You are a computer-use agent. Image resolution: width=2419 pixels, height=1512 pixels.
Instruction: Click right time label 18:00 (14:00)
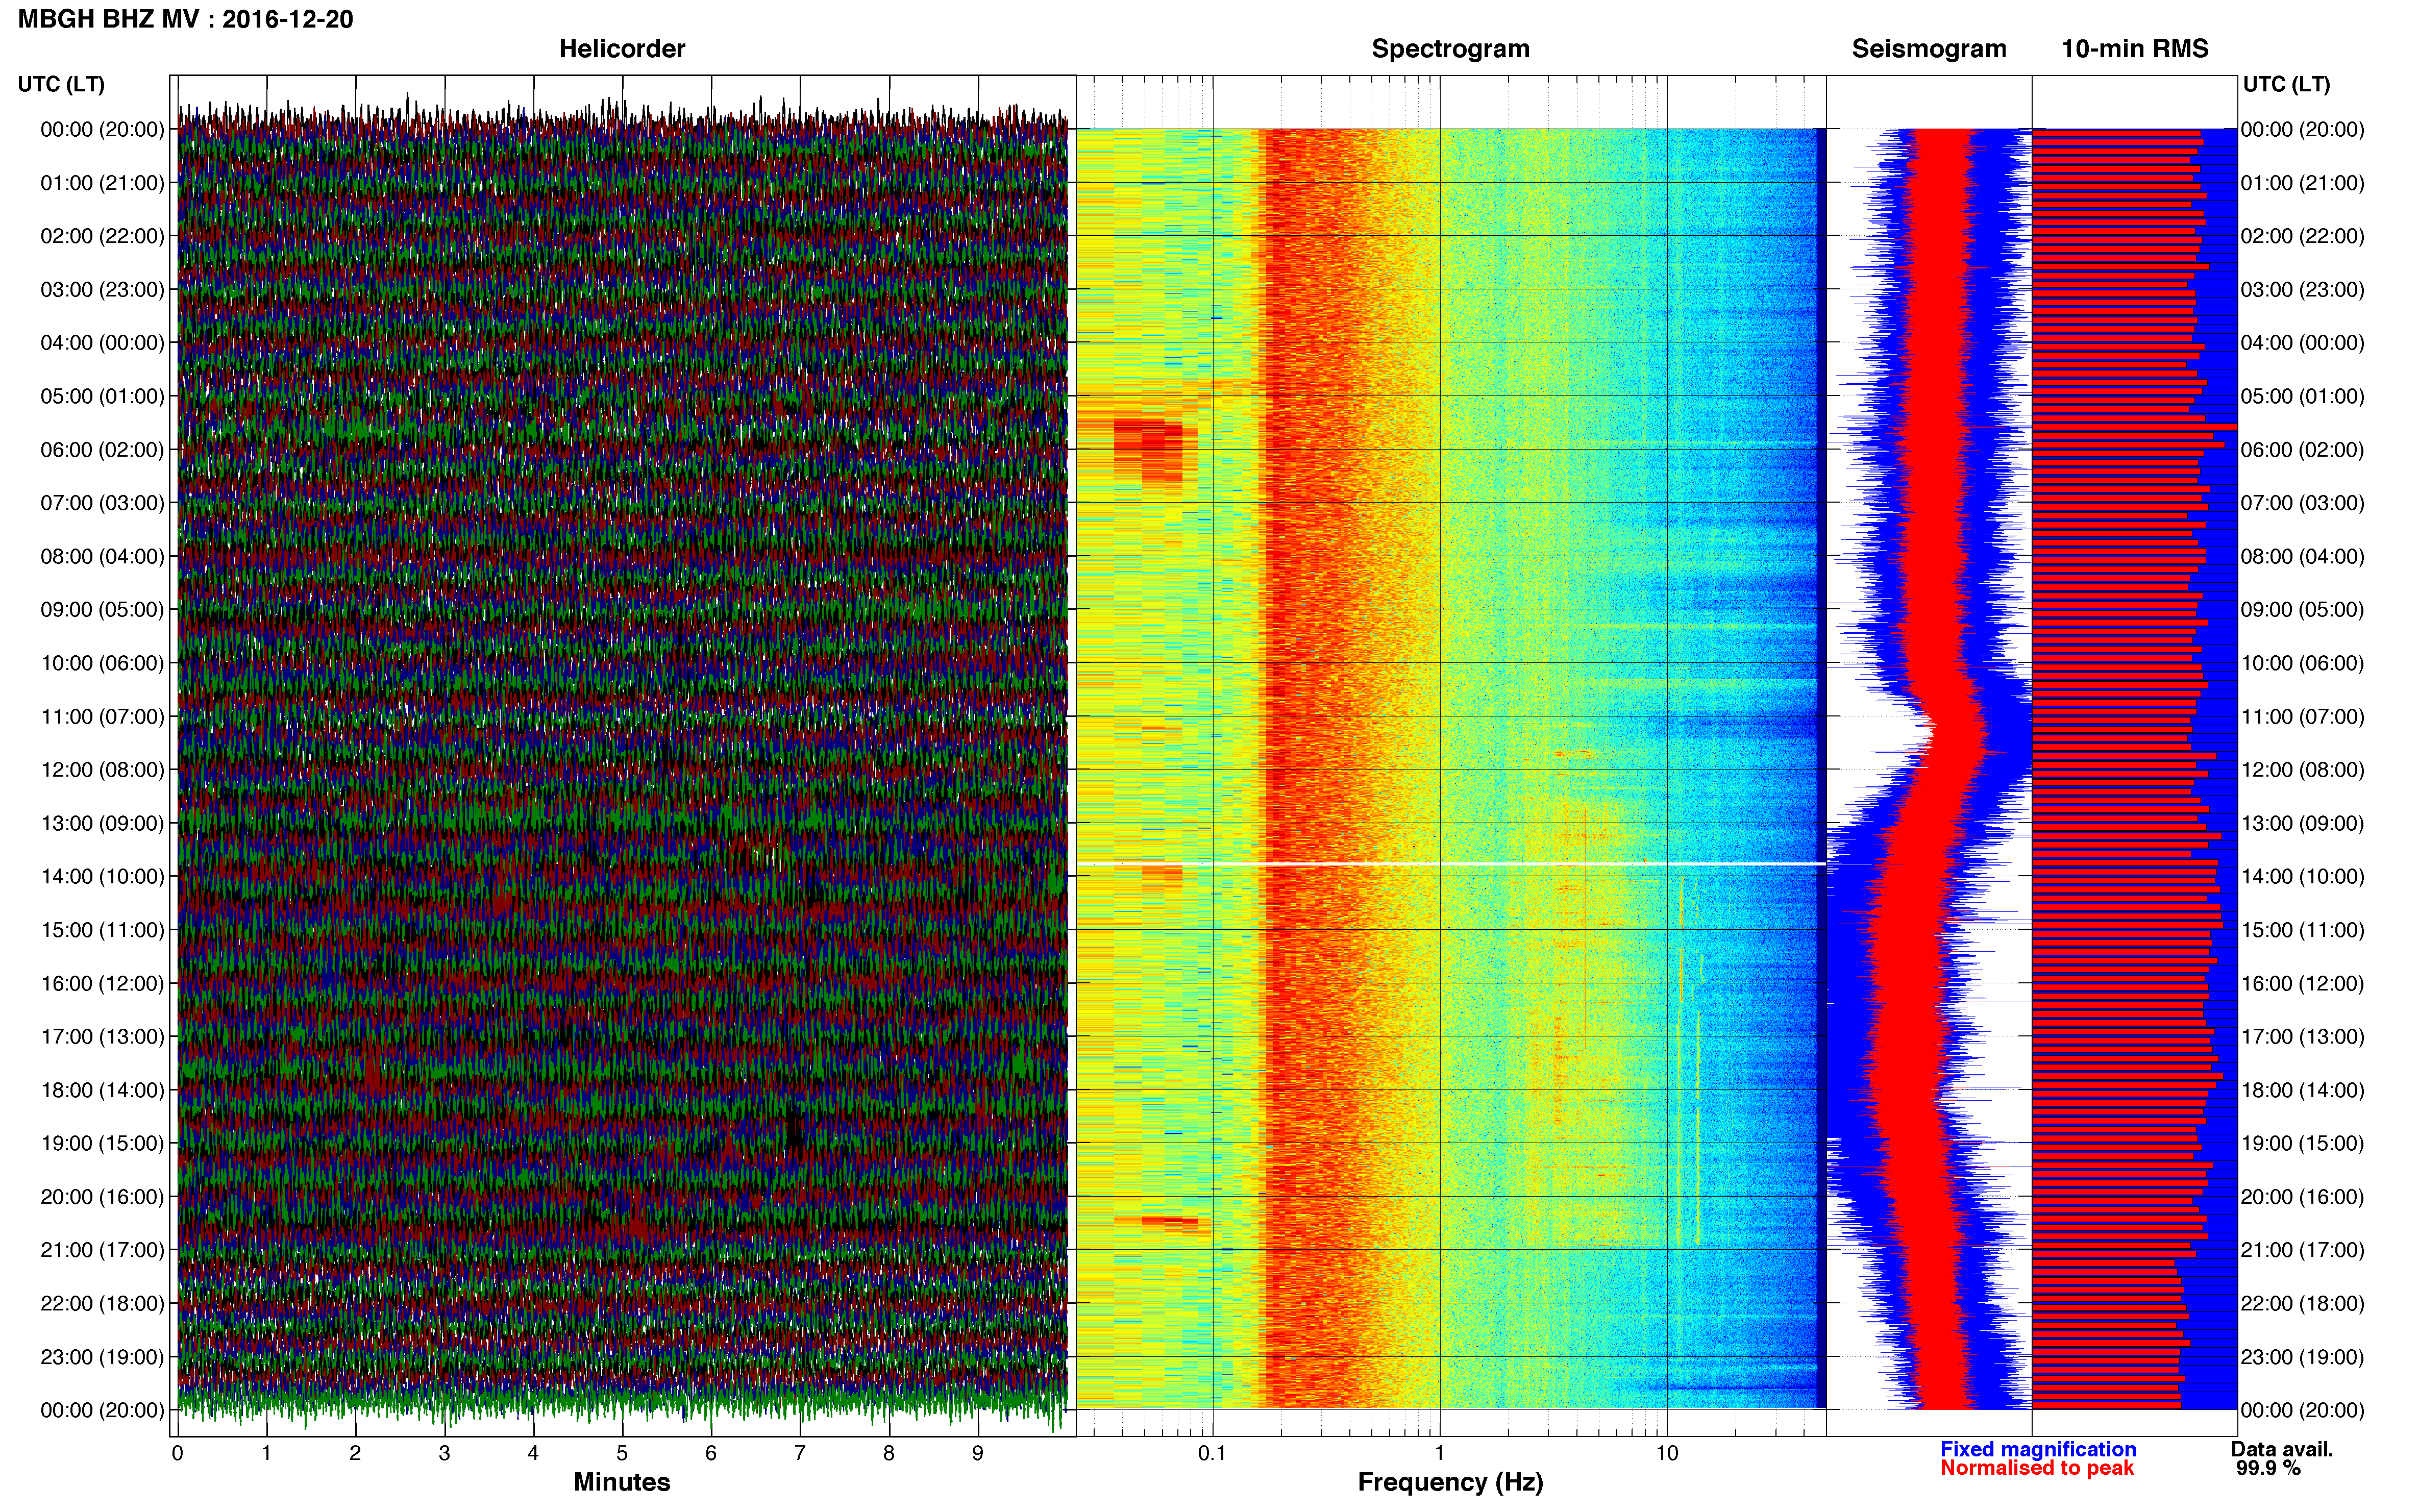[x=2302, y=1090]
